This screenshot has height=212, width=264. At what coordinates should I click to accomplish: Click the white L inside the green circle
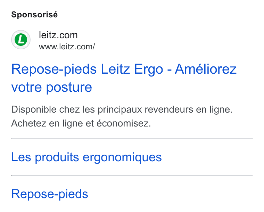point(21,40)
